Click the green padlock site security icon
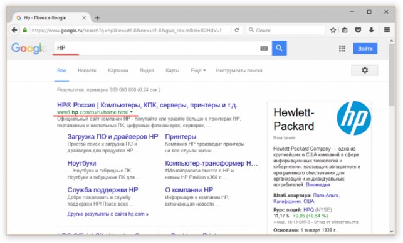 tap(24, 30)
